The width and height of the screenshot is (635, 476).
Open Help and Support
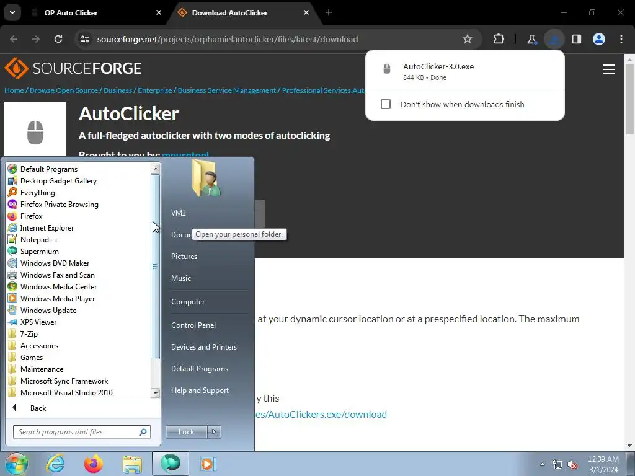pos(200,390)
